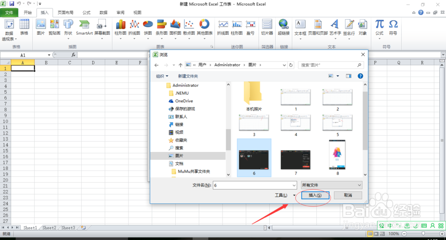Go back in the browse dialog
This screenshot has height=240, width=446.
tap(157, 65)
